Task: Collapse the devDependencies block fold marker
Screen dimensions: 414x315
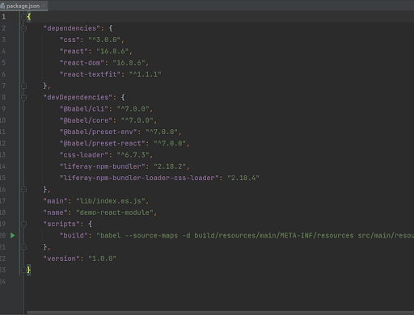Action: point(23,97)
